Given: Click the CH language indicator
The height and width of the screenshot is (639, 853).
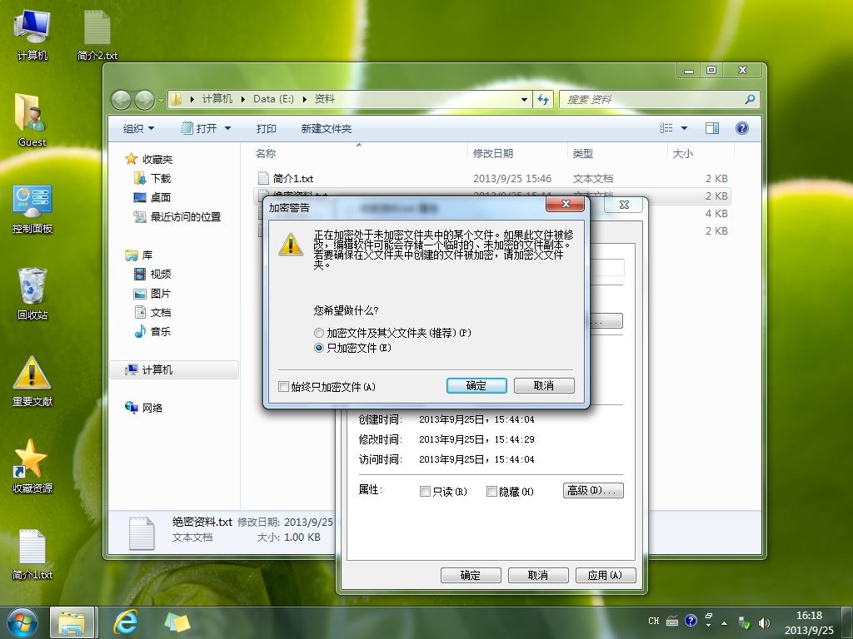Looking at the screenshot, I should (x=653, y=621).
